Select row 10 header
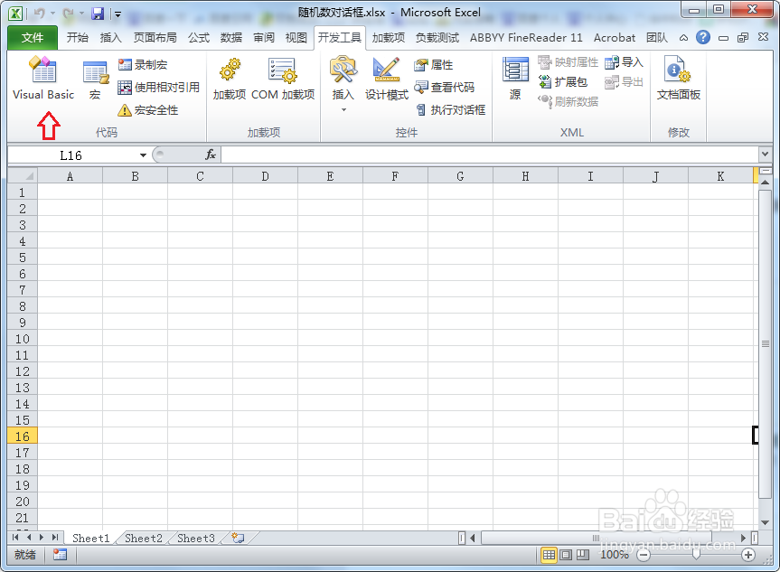Screen dimensions: 780x572 tap(23, 339)
